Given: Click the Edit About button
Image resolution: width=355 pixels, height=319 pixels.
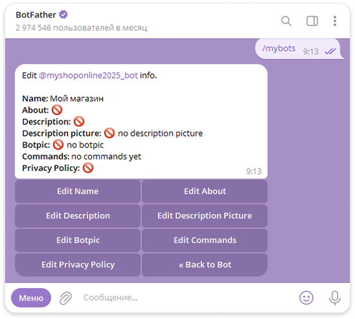Looking at the screenshot, I should [205, 192].
